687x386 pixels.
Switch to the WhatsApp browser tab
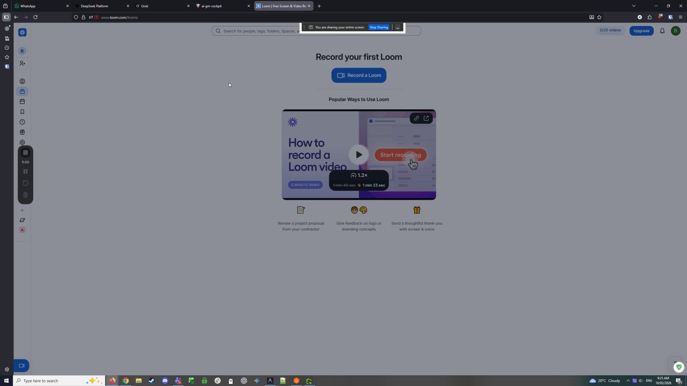point(41,6)
